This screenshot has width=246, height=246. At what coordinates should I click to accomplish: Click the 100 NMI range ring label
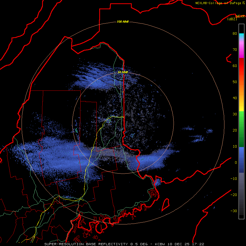(x=123, y=22)
